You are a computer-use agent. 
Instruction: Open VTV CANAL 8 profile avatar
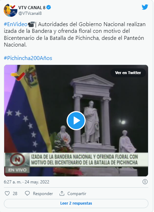(x=11, y=10)
